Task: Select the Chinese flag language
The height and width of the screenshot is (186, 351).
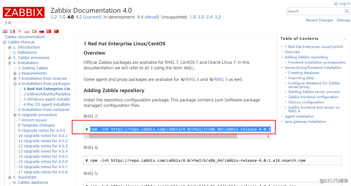Action: tap(56, 31)
